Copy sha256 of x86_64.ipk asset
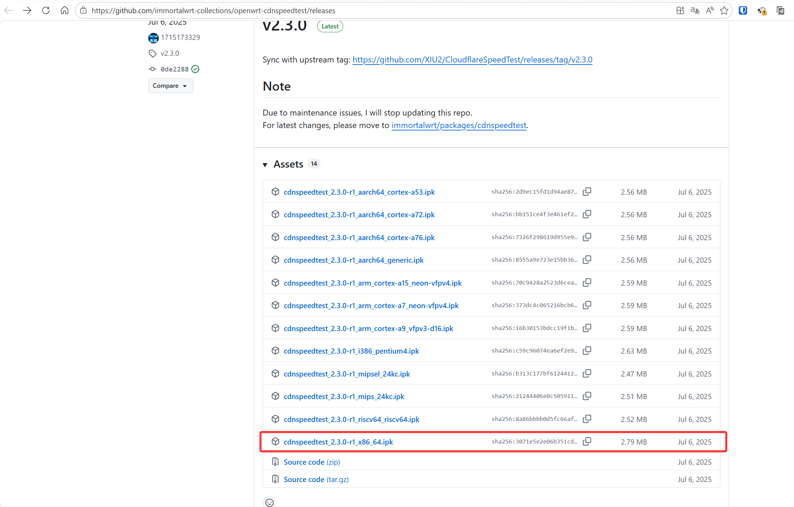The image size is (794, 507). (x=587, y=441)
